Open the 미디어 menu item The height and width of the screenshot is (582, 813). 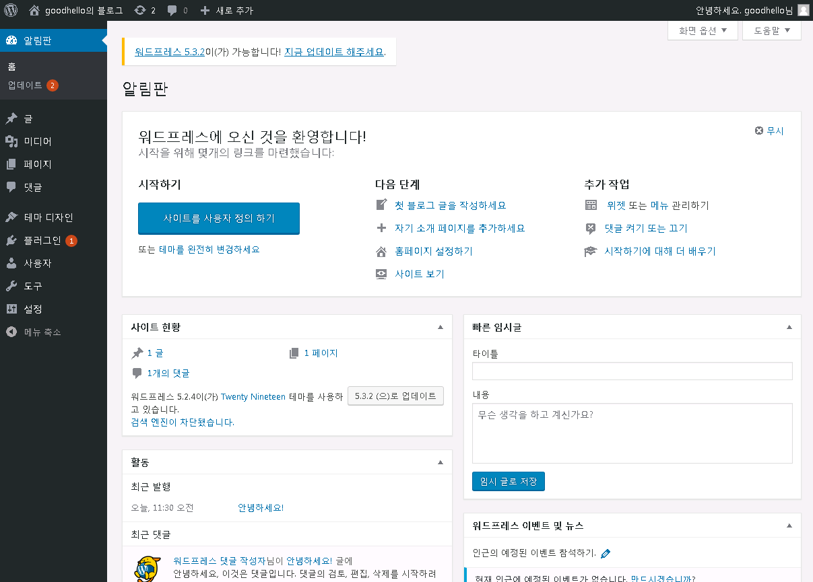(53, 141)
